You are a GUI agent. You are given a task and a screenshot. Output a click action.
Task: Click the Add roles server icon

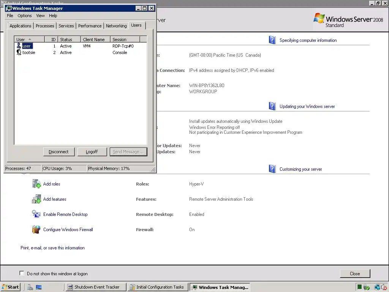[x=36, y=184]
